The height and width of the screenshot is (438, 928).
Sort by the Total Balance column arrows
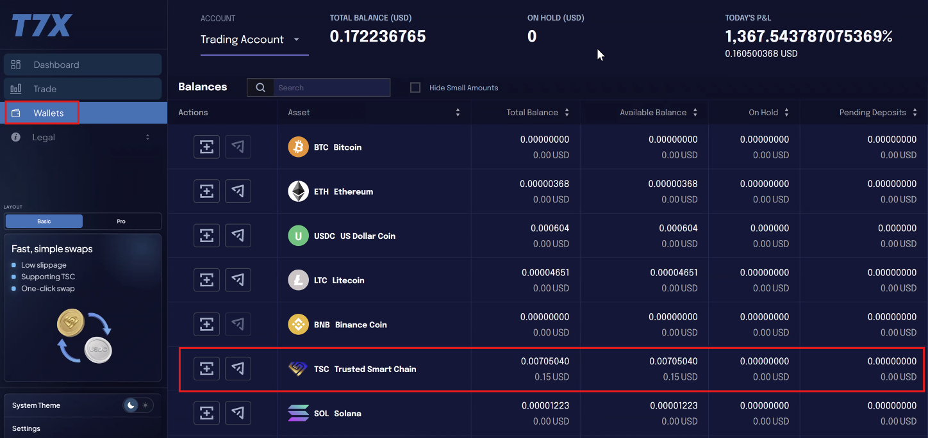click(x=567, y=112)
